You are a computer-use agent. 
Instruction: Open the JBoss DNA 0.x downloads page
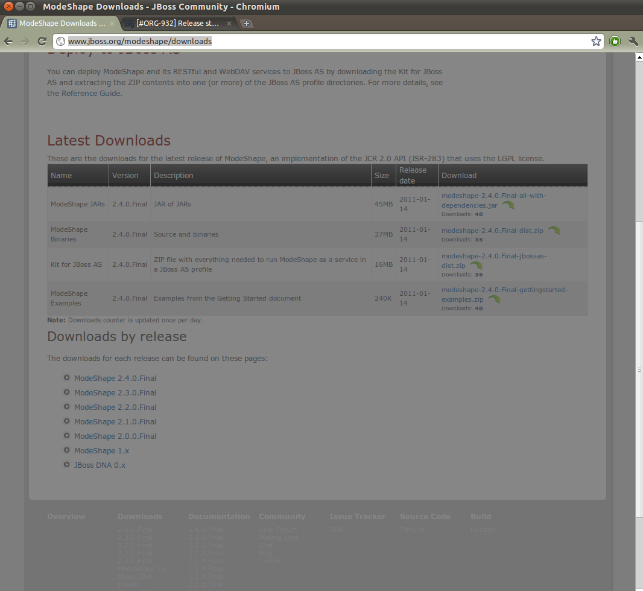click(100, 465)
